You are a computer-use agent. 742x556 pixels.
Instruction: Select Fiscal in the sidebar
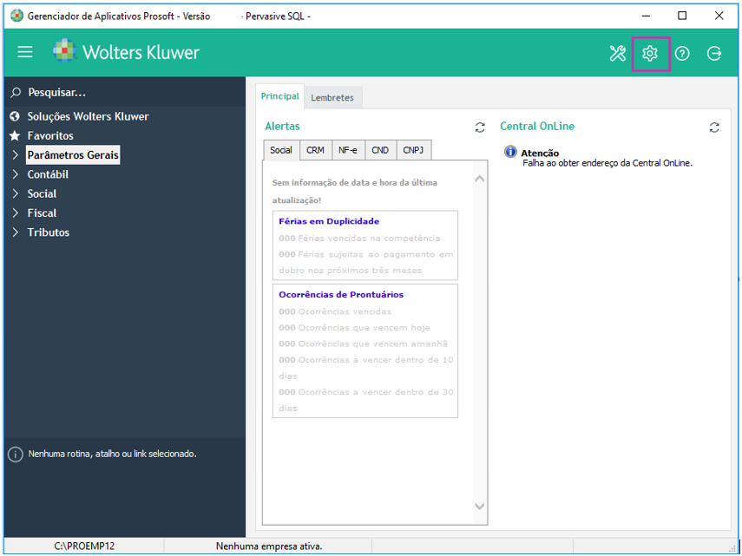(x=42, y=213)
